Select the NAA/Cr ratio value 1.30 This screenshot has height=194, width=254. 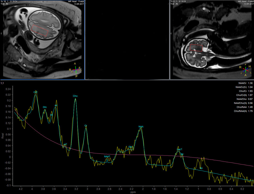point(250,83)
